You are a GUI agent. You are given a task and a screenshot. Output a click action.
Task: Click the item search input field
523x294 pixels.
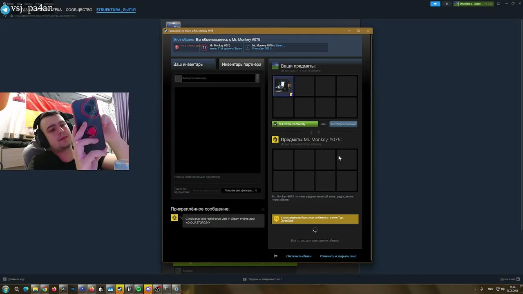(206, 191)
